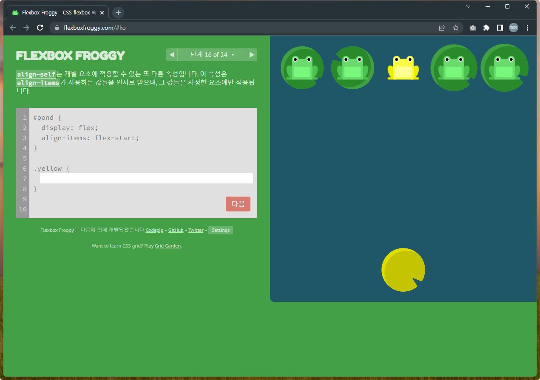Open the GitHub link
The image size is (540, 380).
point(176,230)
